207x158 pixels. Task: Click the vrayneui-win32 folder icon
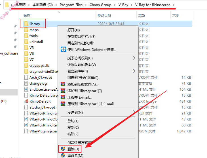[x=26, y=71]
